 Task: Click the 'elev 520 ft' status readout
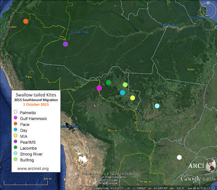coord(177,188)
